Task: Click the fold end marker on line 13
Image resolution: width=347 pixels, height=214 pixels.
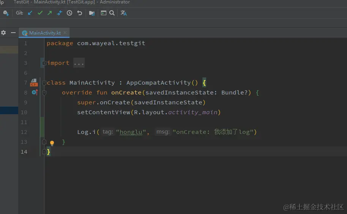Action: click(x=44, y=142)
